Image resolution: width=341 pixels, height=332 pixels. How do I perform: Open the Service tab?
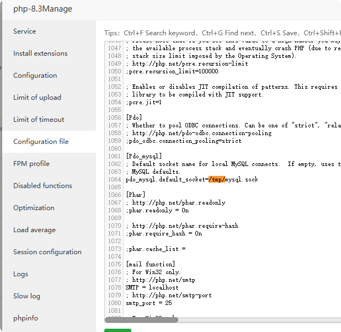(x=25, y=31)
